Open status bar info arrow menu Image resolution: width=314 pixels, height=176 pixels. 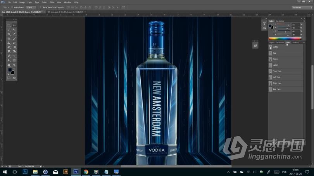point(41,166)
